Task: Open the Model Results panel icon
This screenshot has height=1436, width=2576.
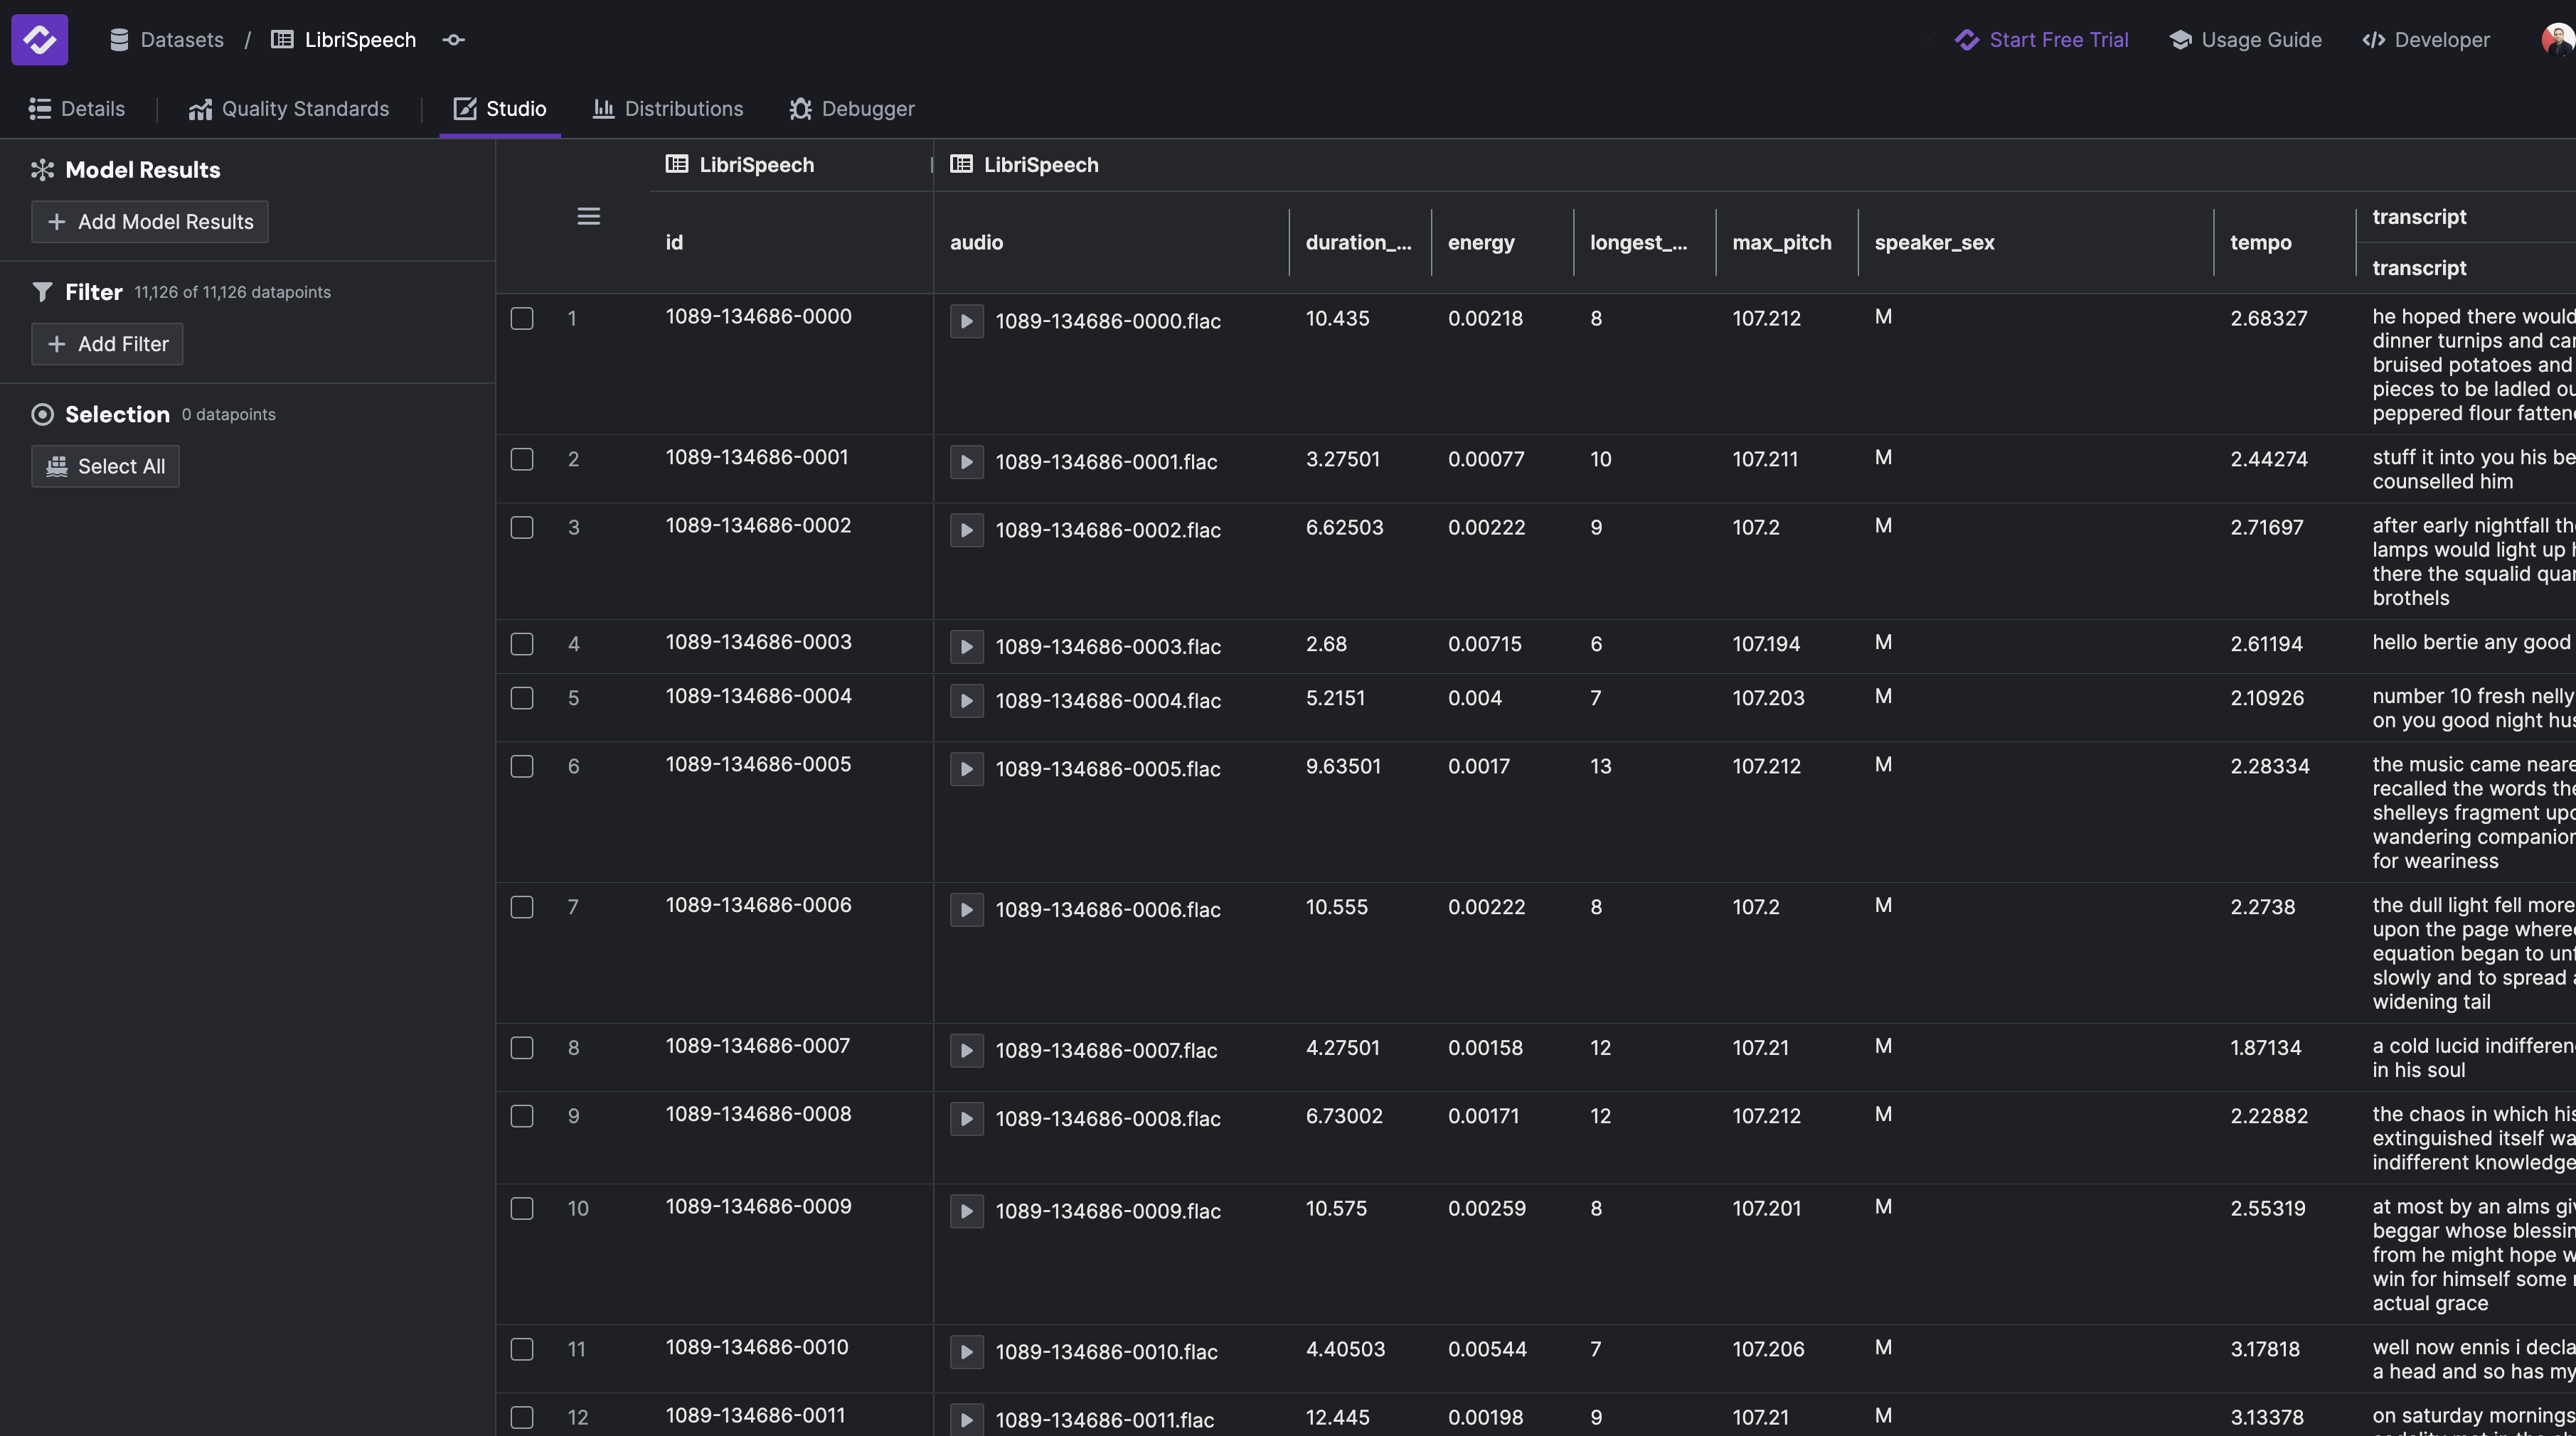Action: pos(42,169)
